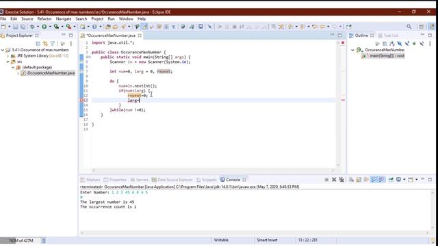Open the Refactor menu
Screen dimensions: 438x246
click(x=44, y=18)
